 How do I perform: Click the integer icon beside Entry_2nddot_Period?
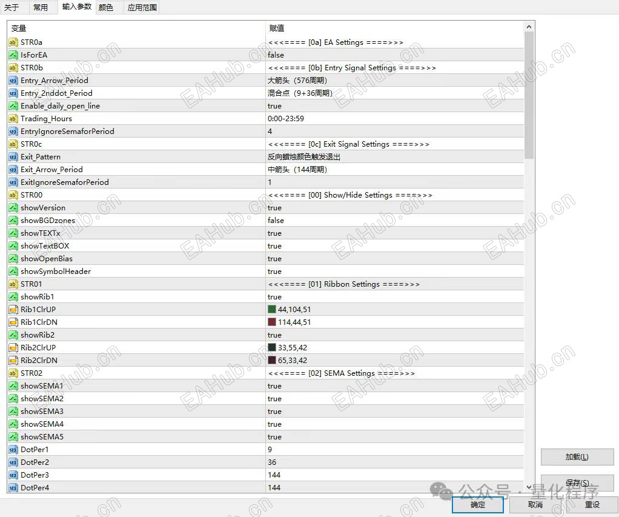pos(13,93)
